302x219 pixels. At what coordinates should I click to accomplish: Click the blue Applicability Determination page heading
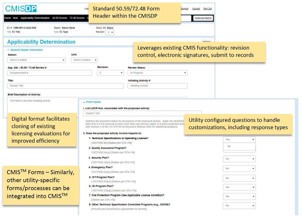point(41,42)
